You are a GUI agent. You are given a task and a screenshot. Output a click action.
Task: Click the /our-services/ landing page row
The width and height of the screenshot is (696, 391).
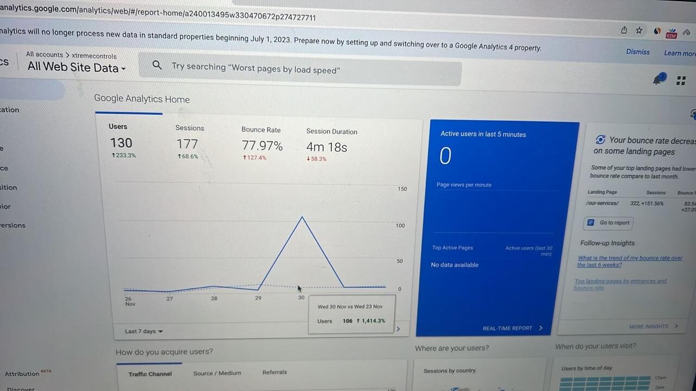[x=641, y=205]
